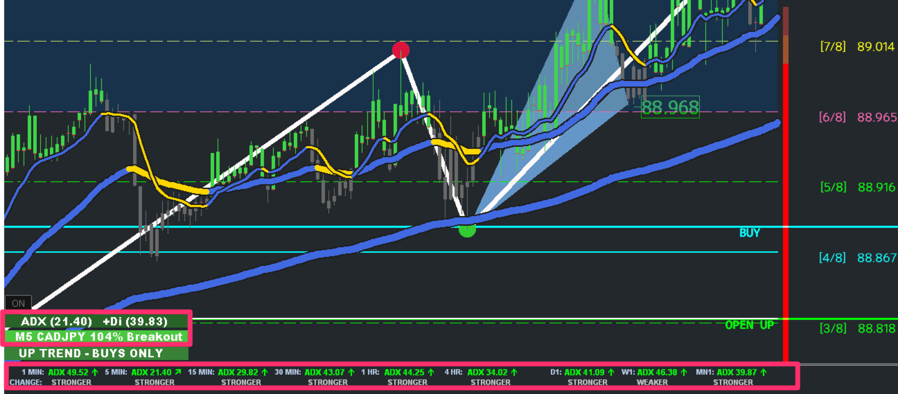The image size is (898, 394).
Task: Click the up arrow beside 1 HR ADX 44.25
Action: 431,372
